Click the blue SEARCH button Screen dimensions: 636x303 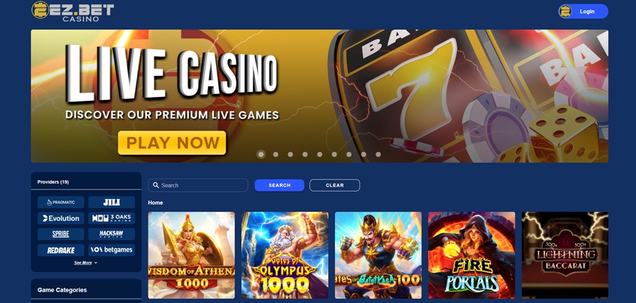tap(279, 185)
